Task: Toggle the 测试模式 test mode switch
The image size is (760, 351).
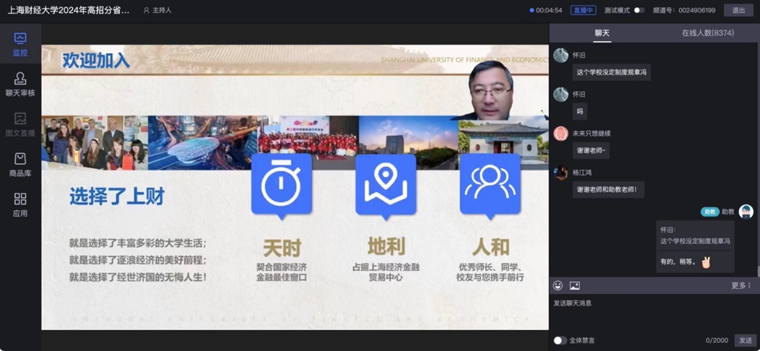Action: point(639,10)
